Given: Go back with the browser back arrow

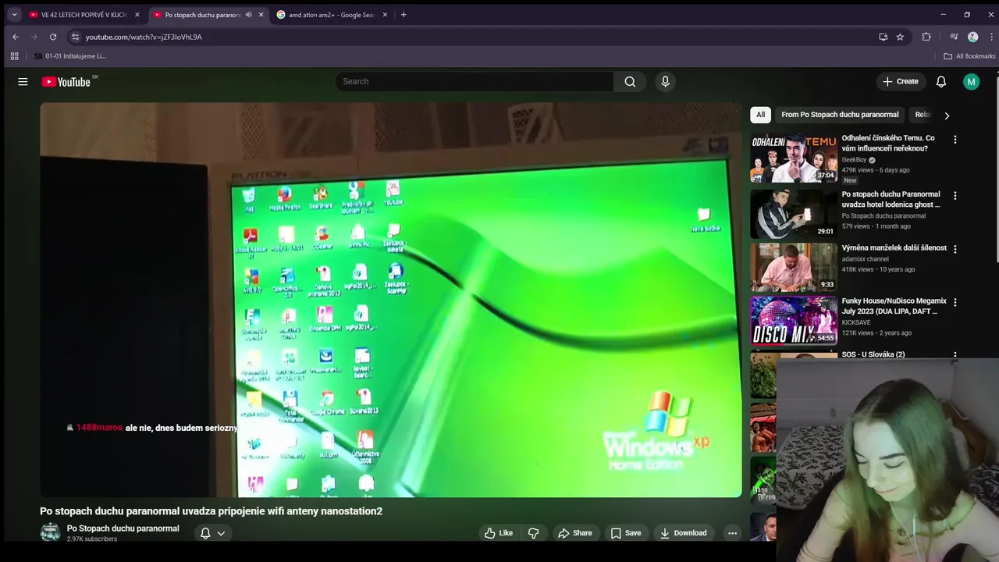Looking at the screenshot, I should (x=15, y=37).
